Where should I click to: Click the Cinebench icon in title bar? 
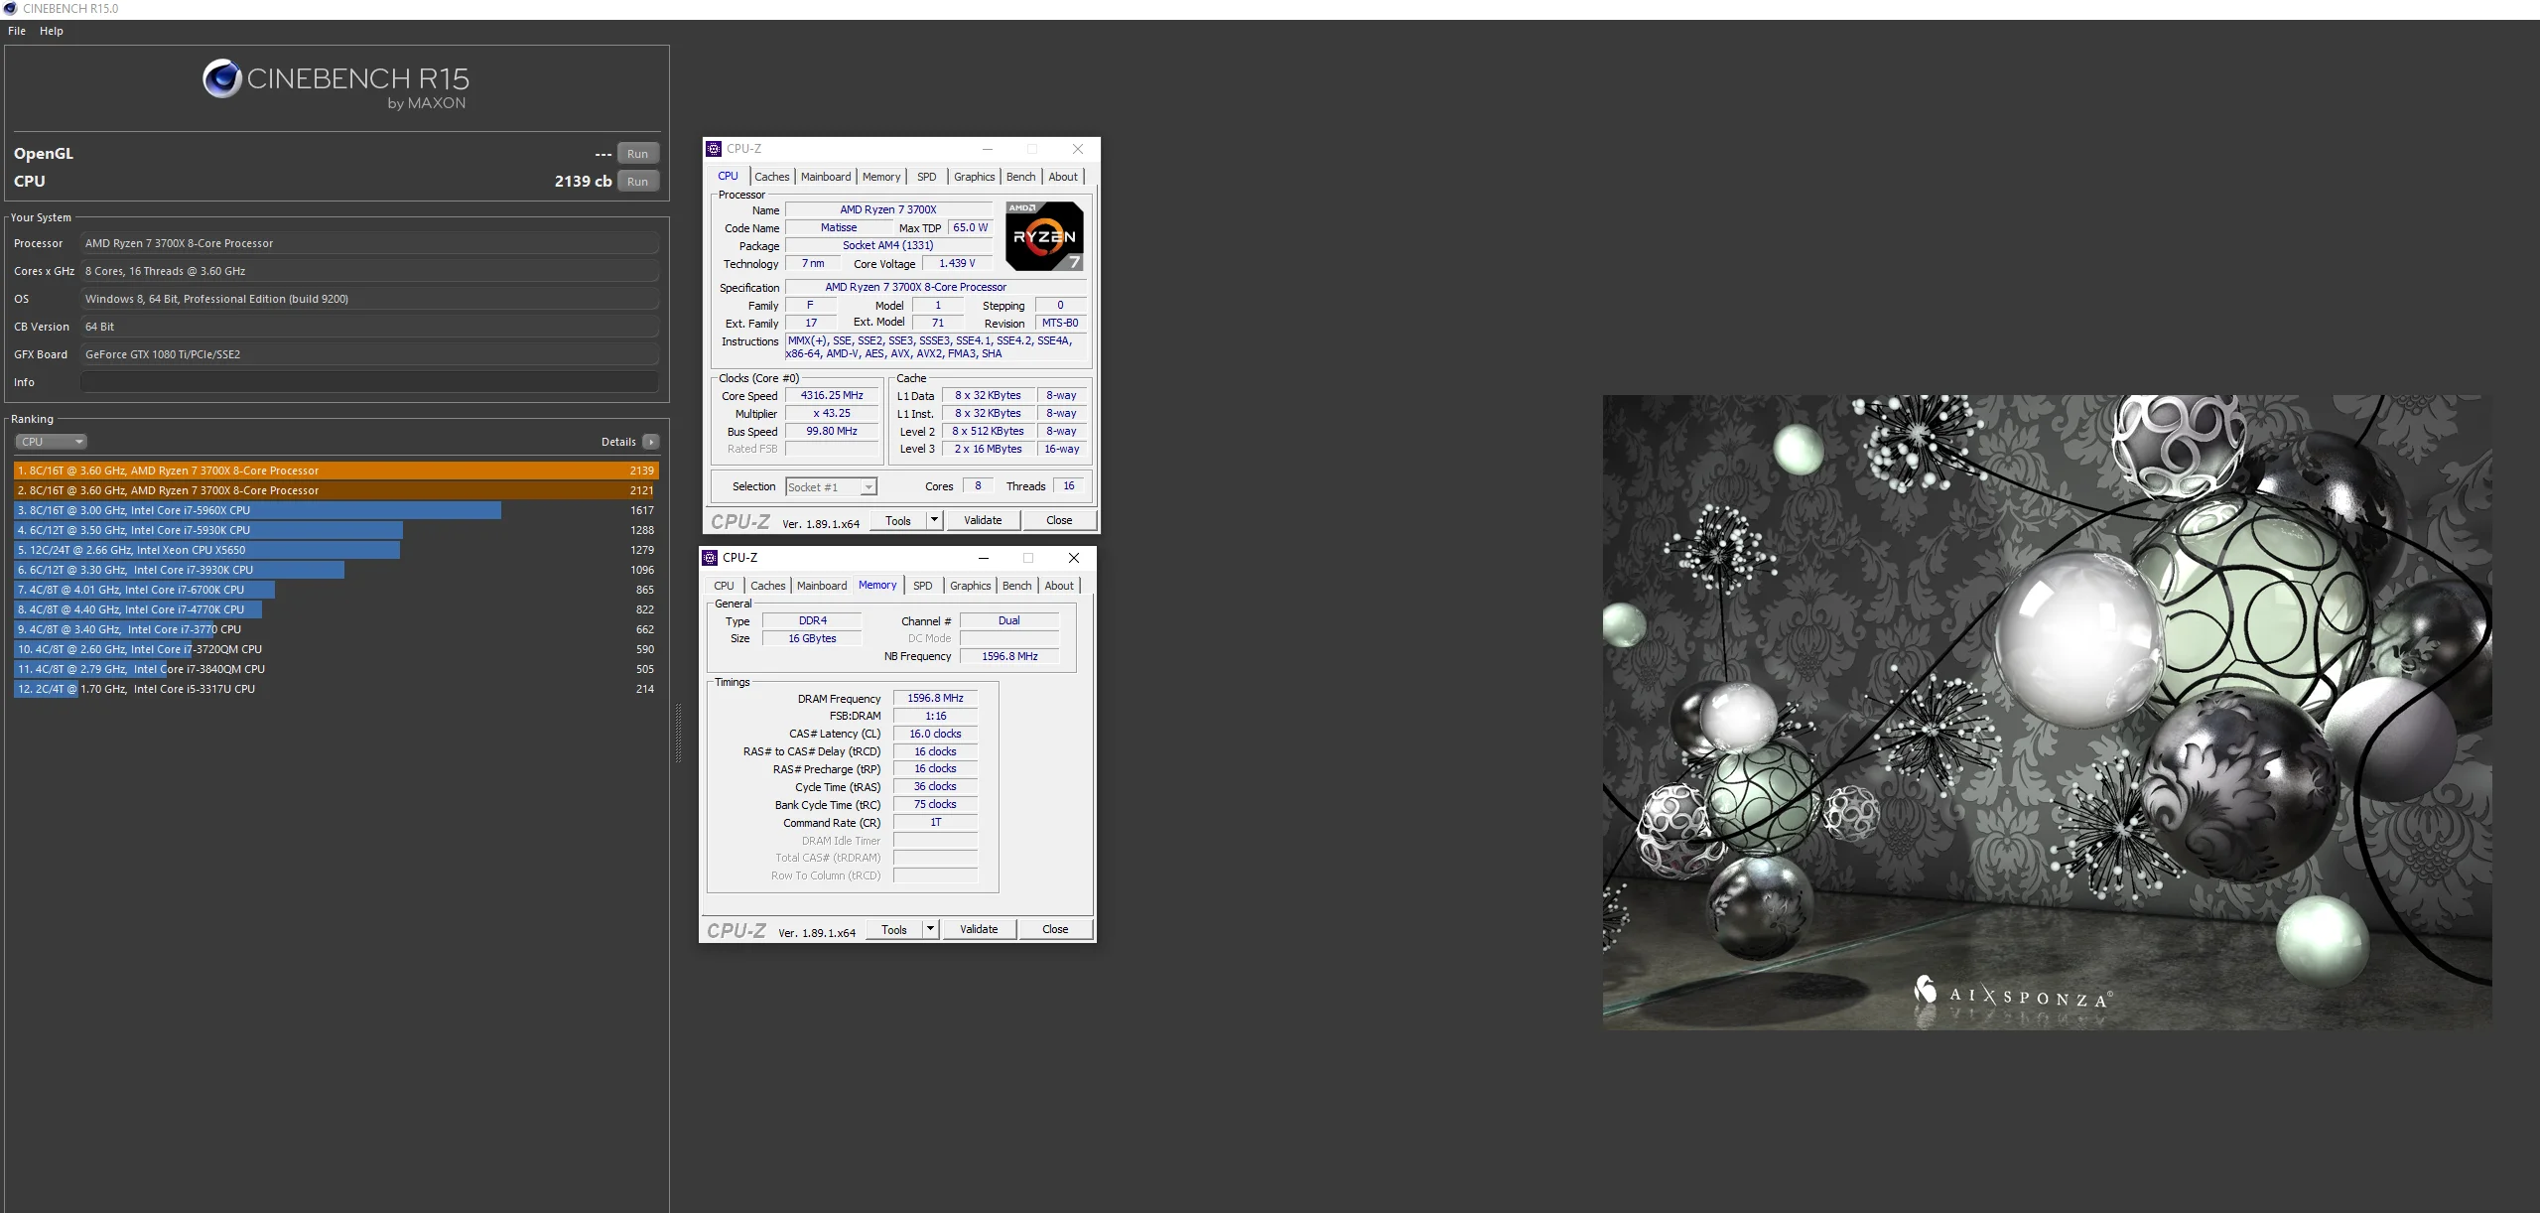pos(11,9)
